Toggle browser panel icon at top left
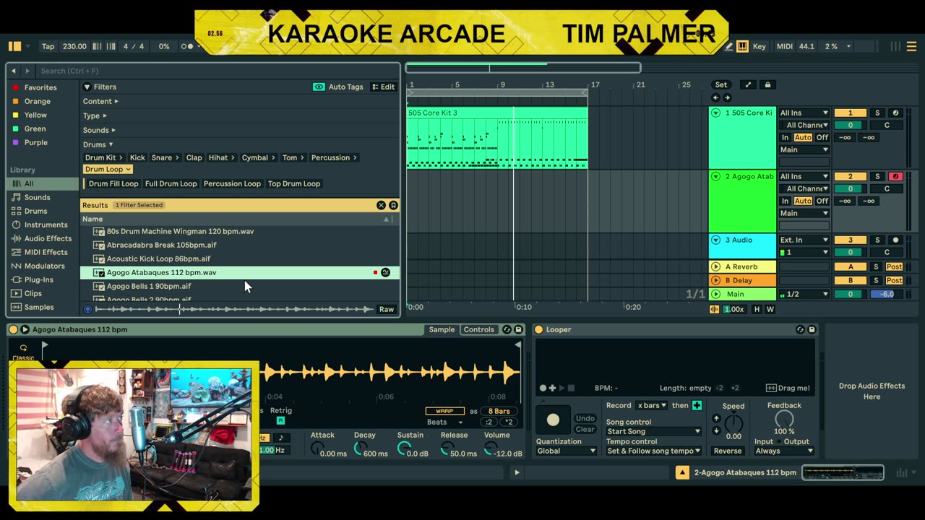925x520 pixels. pyautogui.click(x=14, y=46)
